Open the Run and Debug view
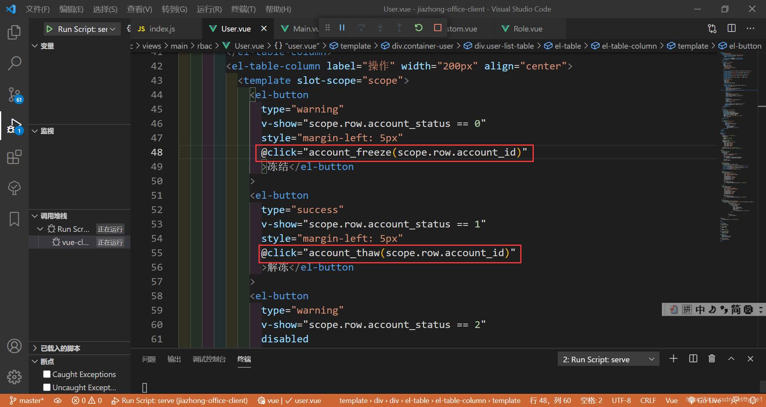The height and width of the screenshot is (407, 766). pos(14,126)
